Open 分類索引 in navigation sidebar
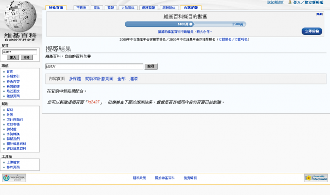 (x=13, y=76)
